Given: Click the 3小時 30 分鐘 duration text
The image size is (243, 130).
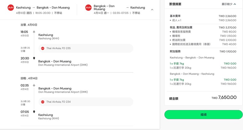Looking at the screenshot, I should point(26,103).
